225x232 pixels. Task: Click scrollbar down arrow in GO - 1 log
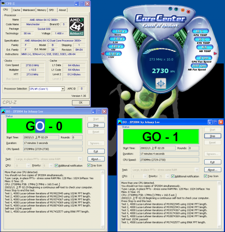tap(219, 226)
